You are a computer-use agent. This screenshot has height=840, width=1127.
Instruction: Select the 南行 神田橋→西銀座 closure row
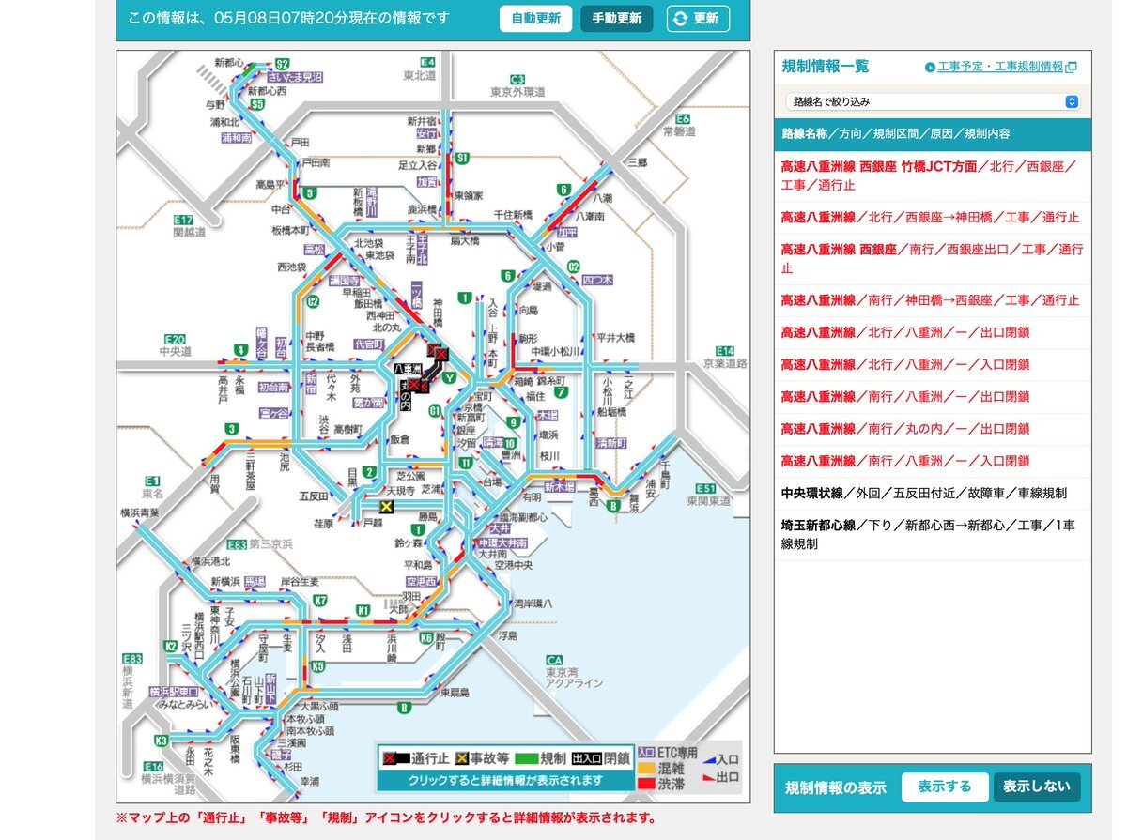[x=933, y=301]
